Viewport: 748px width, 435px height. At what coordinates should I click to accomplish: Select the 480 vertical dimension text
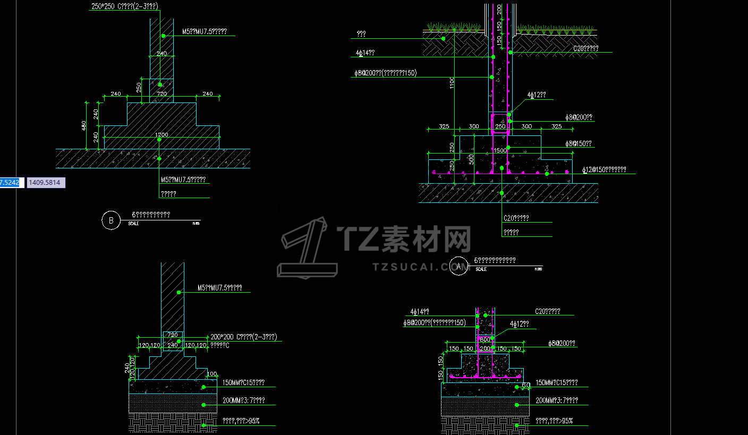(84, 126)
